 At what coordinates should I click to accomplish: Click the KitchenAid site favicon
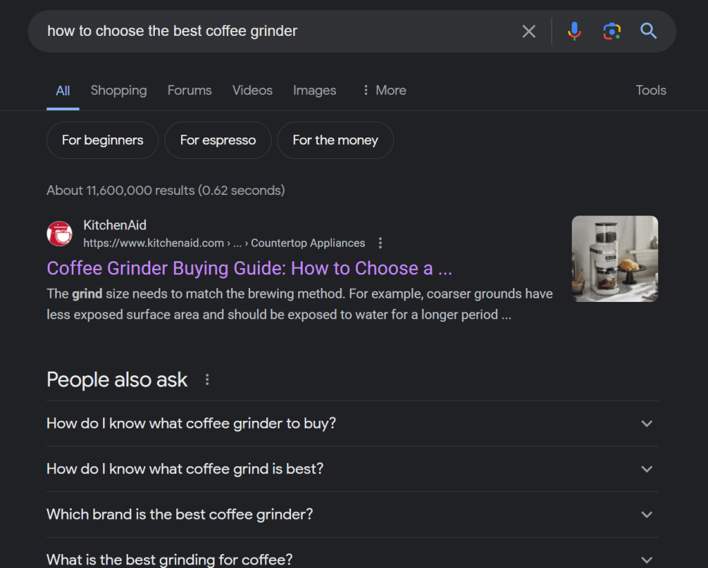tap(59, 234)
